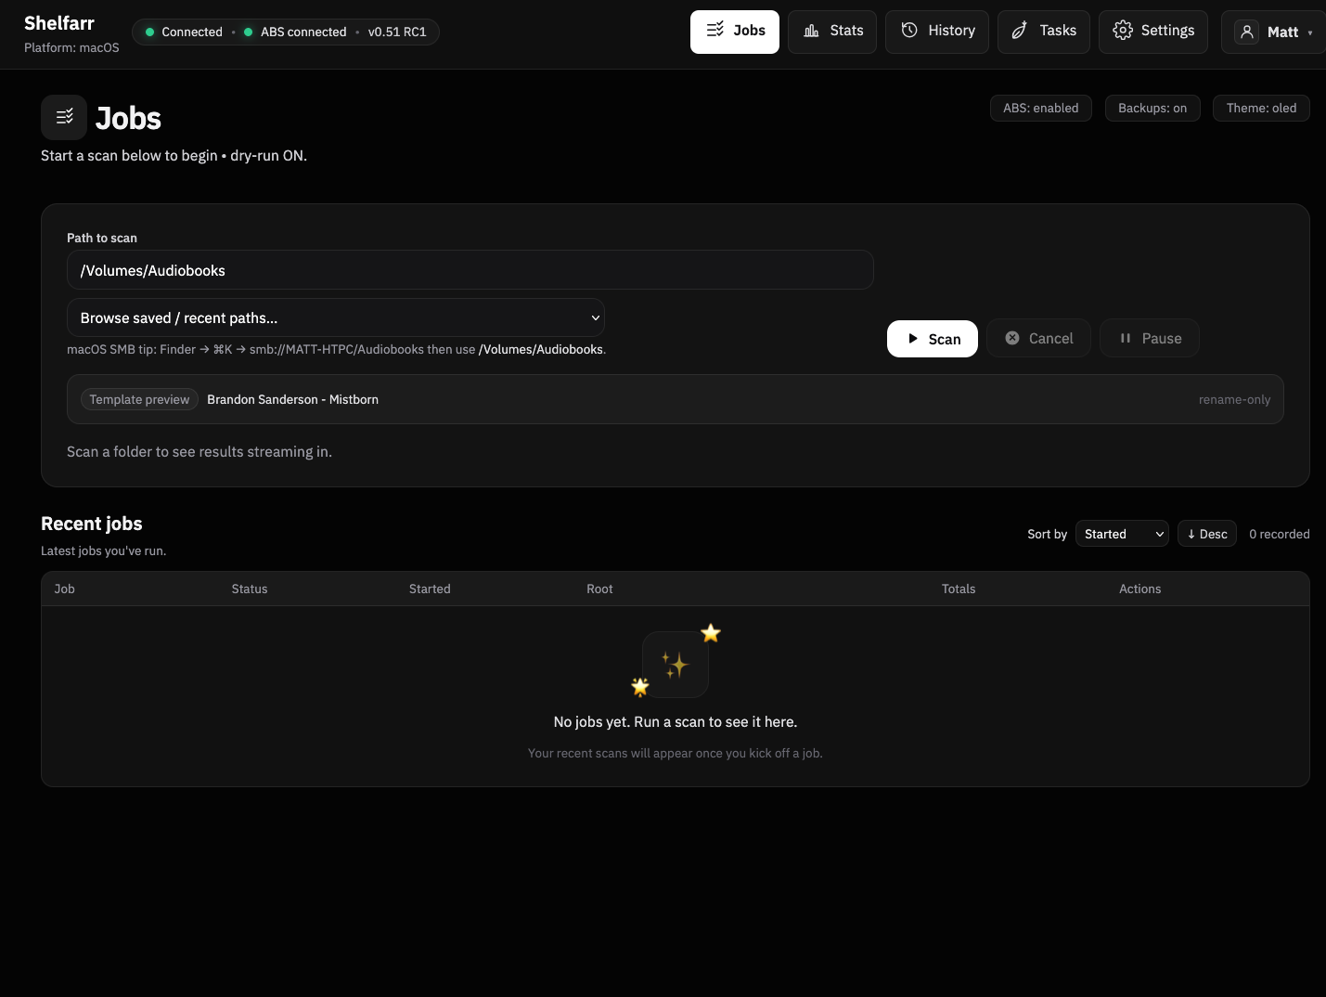The height and width of the screenshot is (997, 1326).
Task: Click the sparkles icon in the empty jobs area
Action: click(675, 665)
